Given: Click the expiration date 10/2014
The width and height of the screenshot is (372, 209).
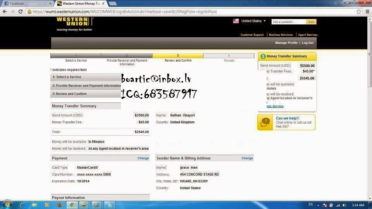Looking at the screenshot, I should coord(83,181).
